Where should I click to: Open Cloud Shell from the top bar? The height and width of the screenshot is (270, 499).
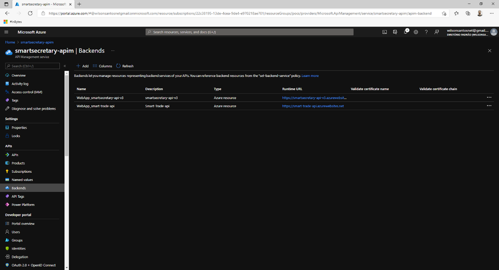tap(385, 32)
